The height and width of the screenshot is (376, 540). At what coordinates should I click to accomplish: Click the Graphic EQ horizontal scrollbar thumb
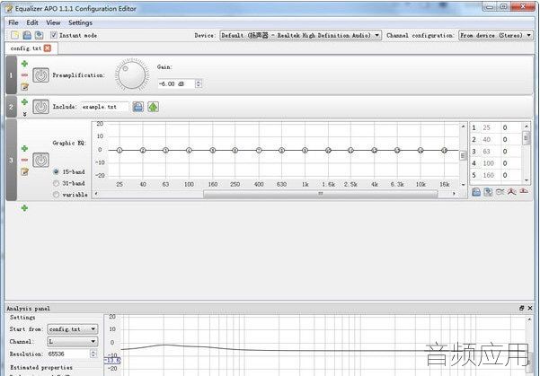tap(321, 194)
